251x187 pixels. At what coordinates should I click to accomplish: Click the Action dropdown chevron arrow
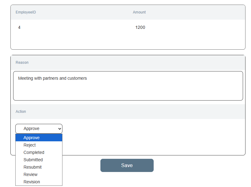coord(59,129)
